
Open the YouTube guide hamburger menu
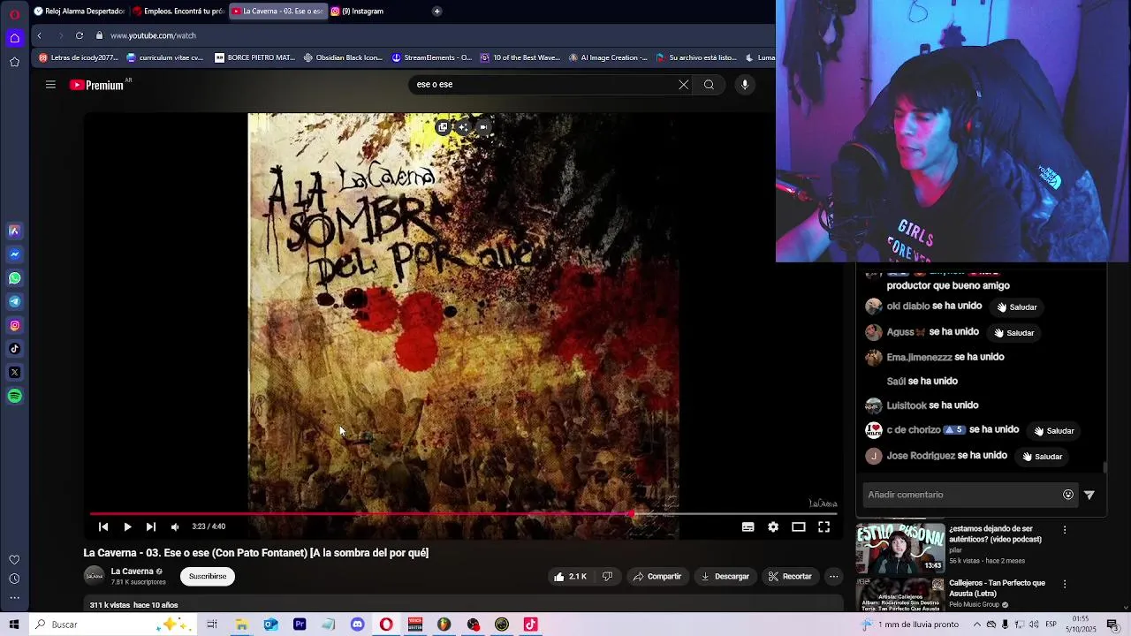point(50,85)
